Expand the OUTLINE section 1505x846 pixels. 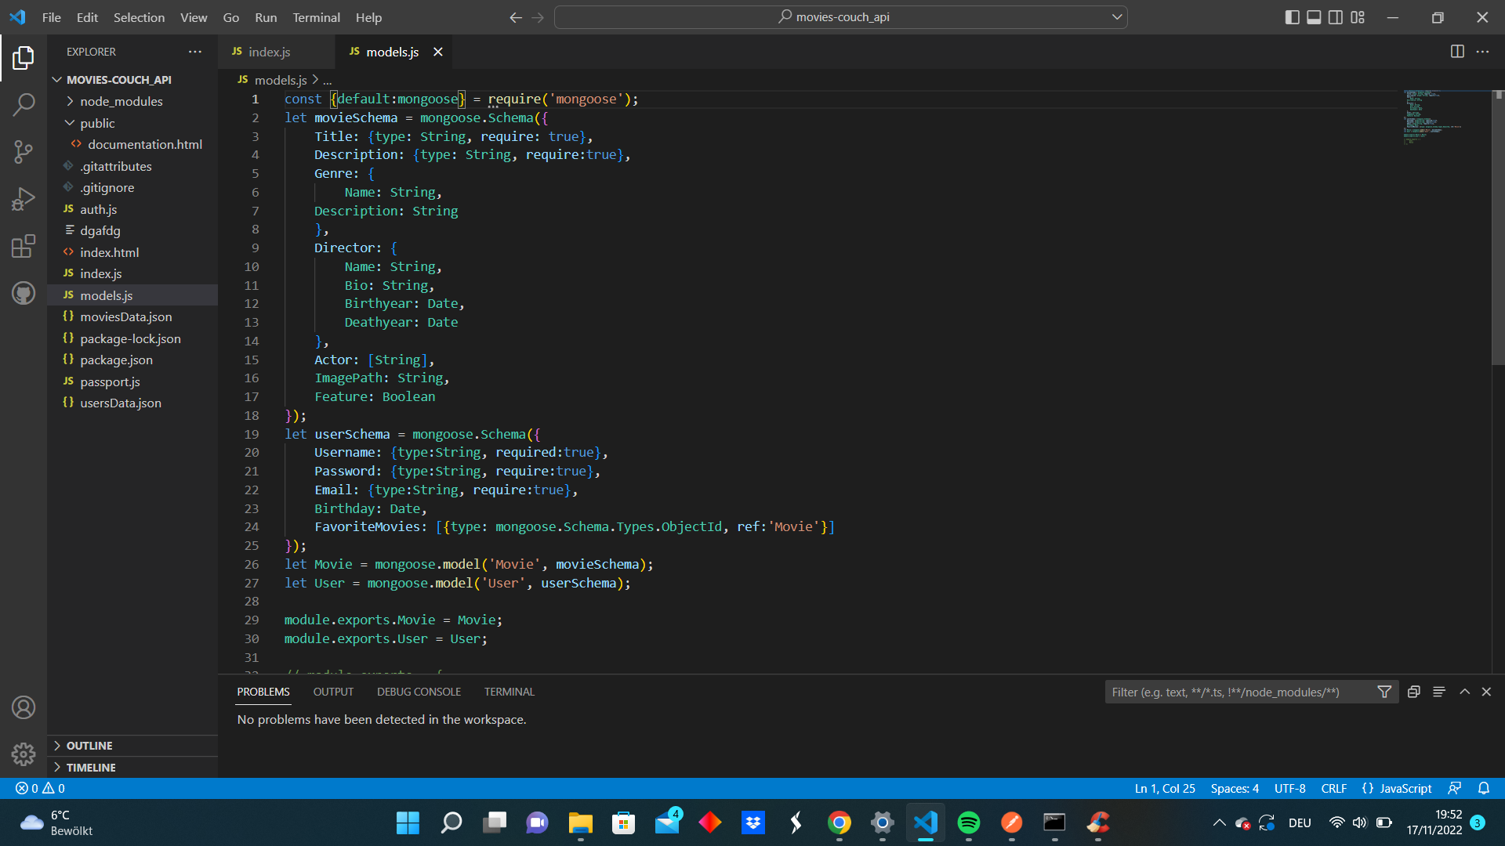[x=89, y=746]
